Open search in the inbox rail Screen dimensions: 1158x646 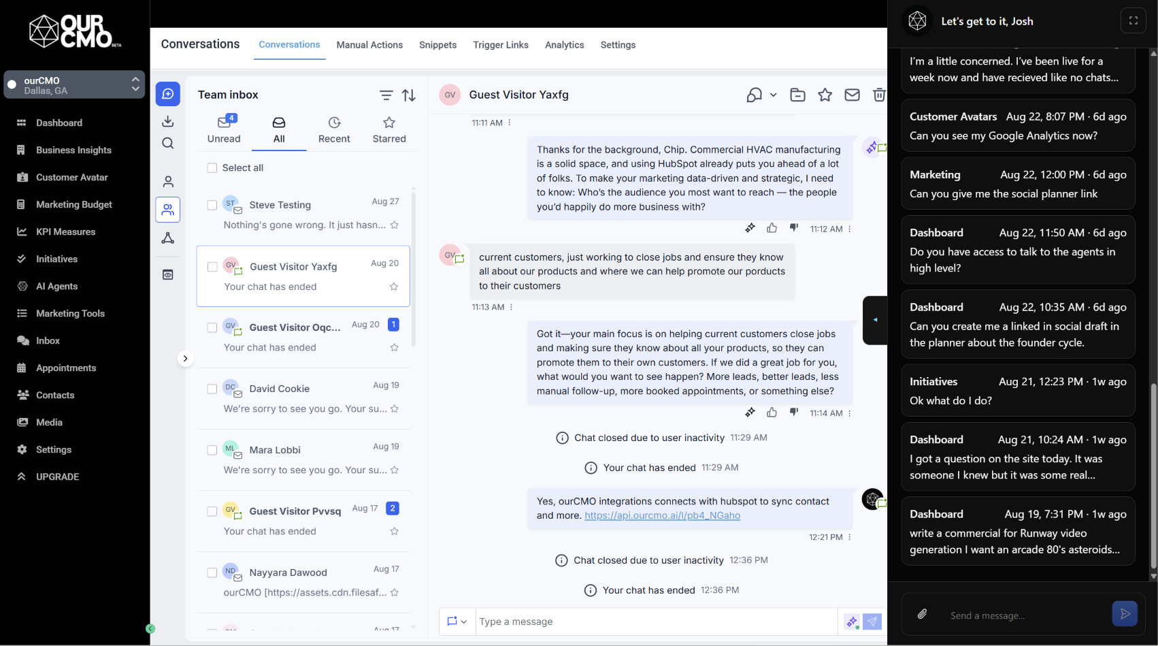pos(167,143)
